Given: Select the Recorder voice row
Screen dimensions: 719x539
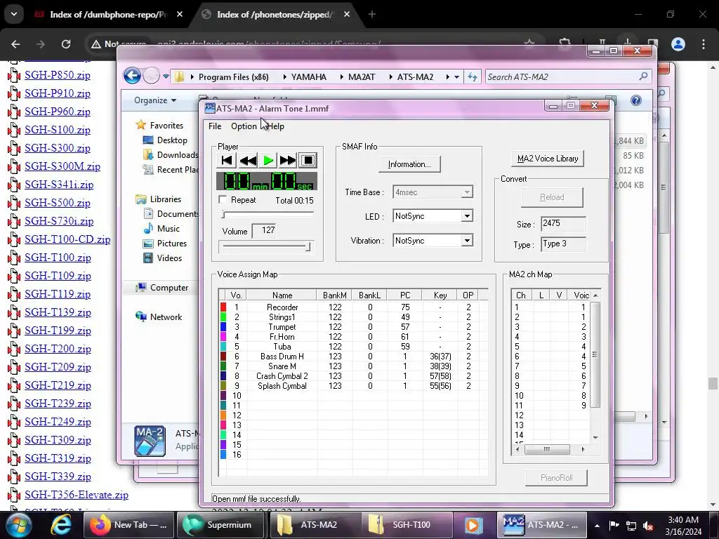Looking at the screenshot, I should tap(353, 307).
